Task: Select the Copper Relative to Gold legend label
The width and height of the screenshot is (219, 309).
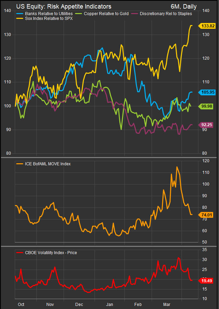Action: [x=107, y=14]
